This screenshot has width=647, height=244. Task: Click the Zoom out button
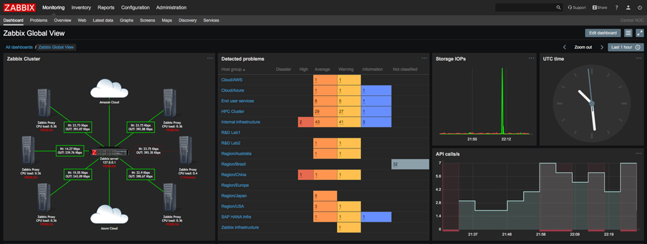click(x=583, y=47)
